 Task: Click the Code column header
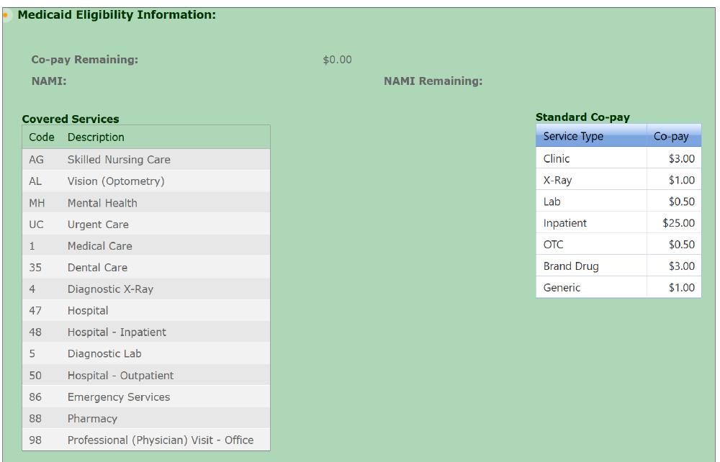42,137
